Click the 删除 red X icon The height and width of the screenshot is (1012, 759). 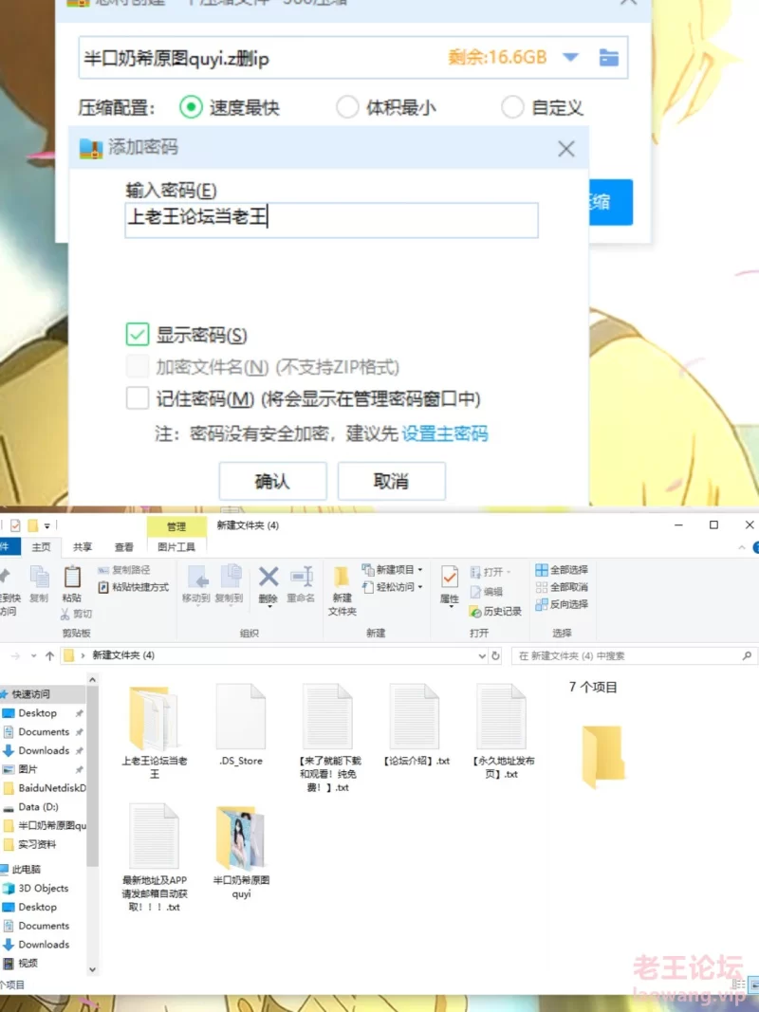pos(268,585)
